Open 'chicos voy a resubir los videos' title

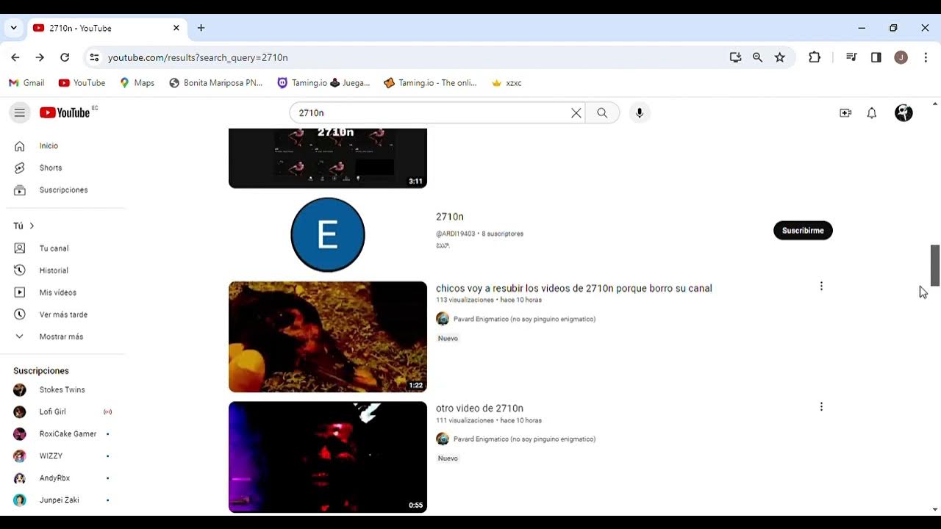[574, 288]
